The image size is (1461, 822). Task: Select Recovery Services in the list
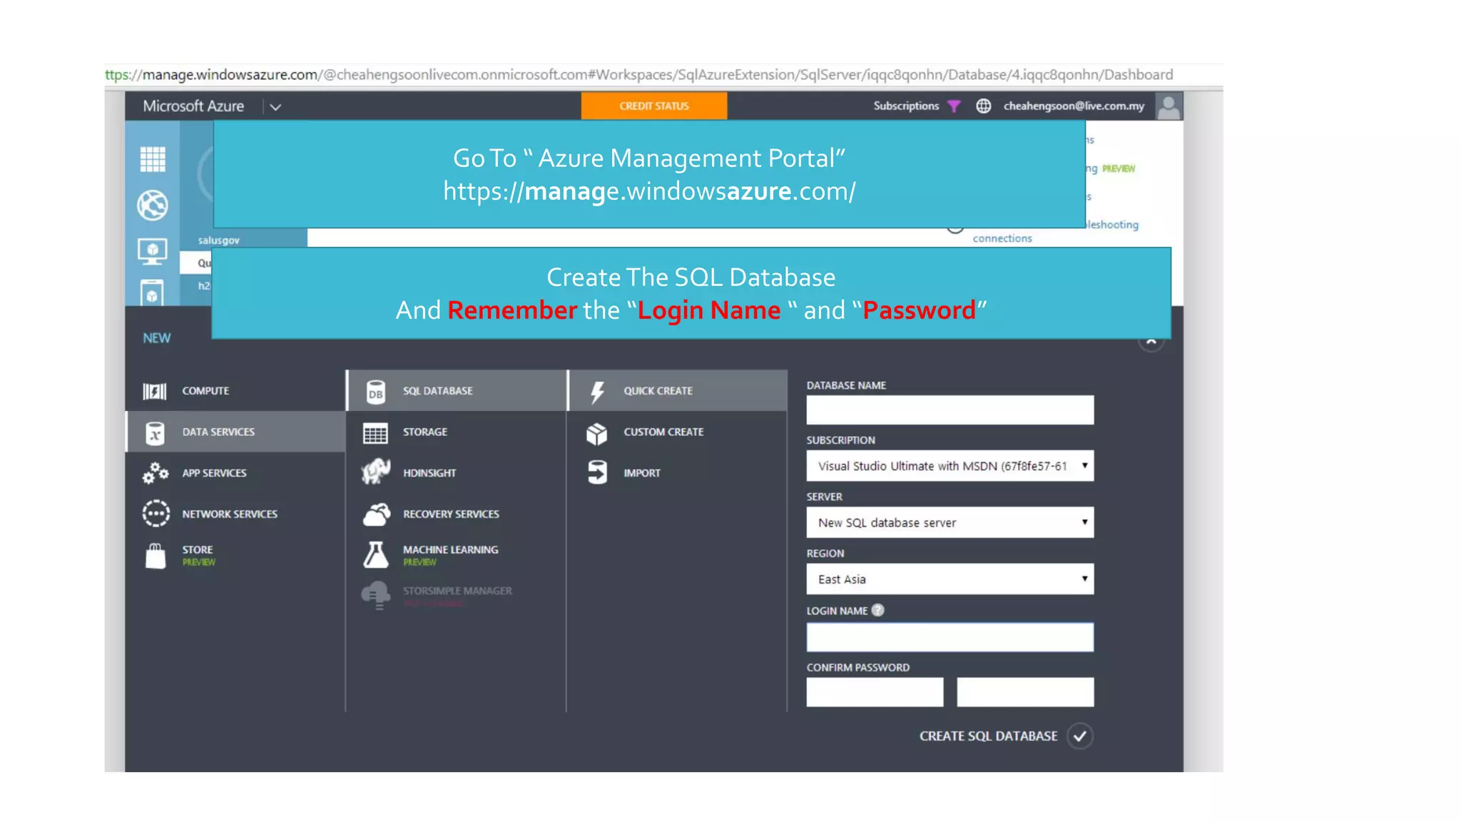457,514
